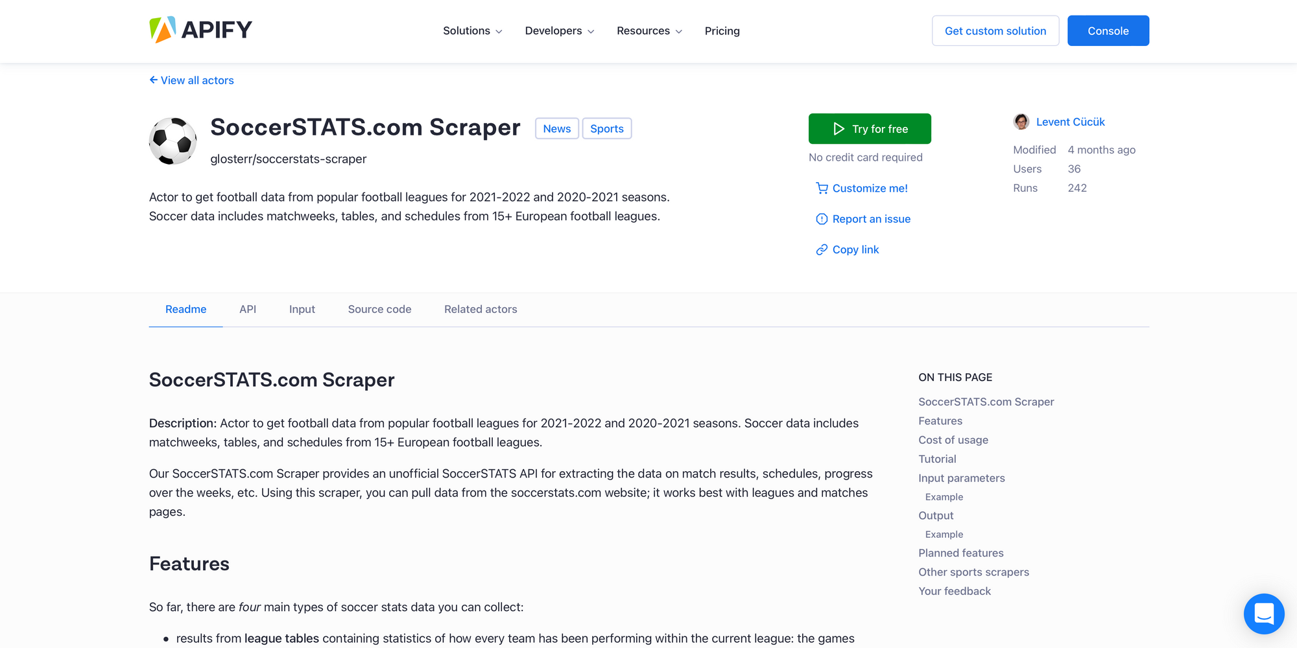1297x648 pixels.
Task: Click the Copy link chain icon
Action: (822, 249)
